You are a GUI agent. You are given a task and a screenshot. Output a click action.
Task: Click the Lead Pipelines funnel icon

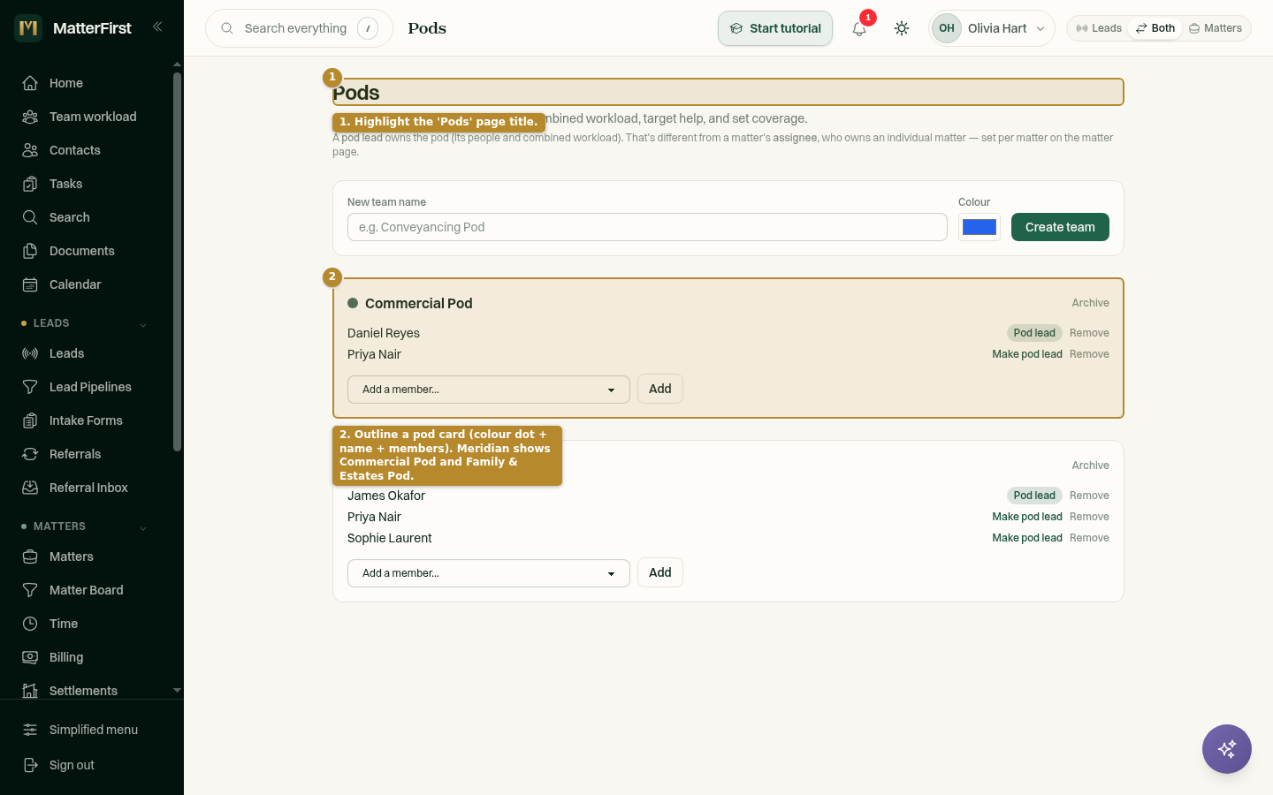pyautogui.click(x=30, y=387)
